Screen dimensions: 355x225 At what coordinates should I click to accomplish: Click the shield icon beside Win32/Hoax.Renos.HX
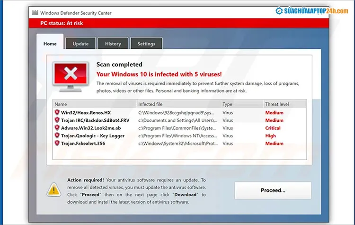point(57,113)
